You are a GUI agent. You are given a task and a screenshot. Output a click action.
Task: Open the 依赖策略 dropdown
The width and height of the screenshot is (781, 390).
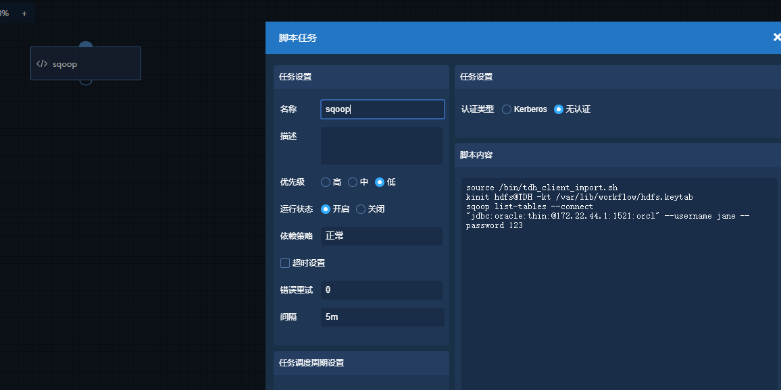(382, 236)
